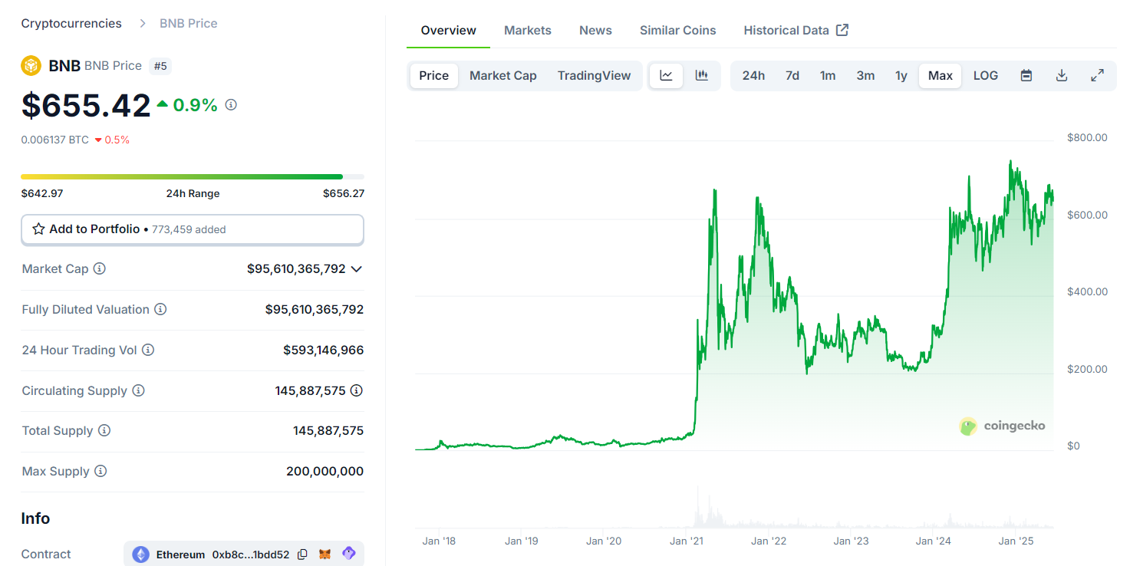
Task: Open the News tab
Action: click(596, 31)
